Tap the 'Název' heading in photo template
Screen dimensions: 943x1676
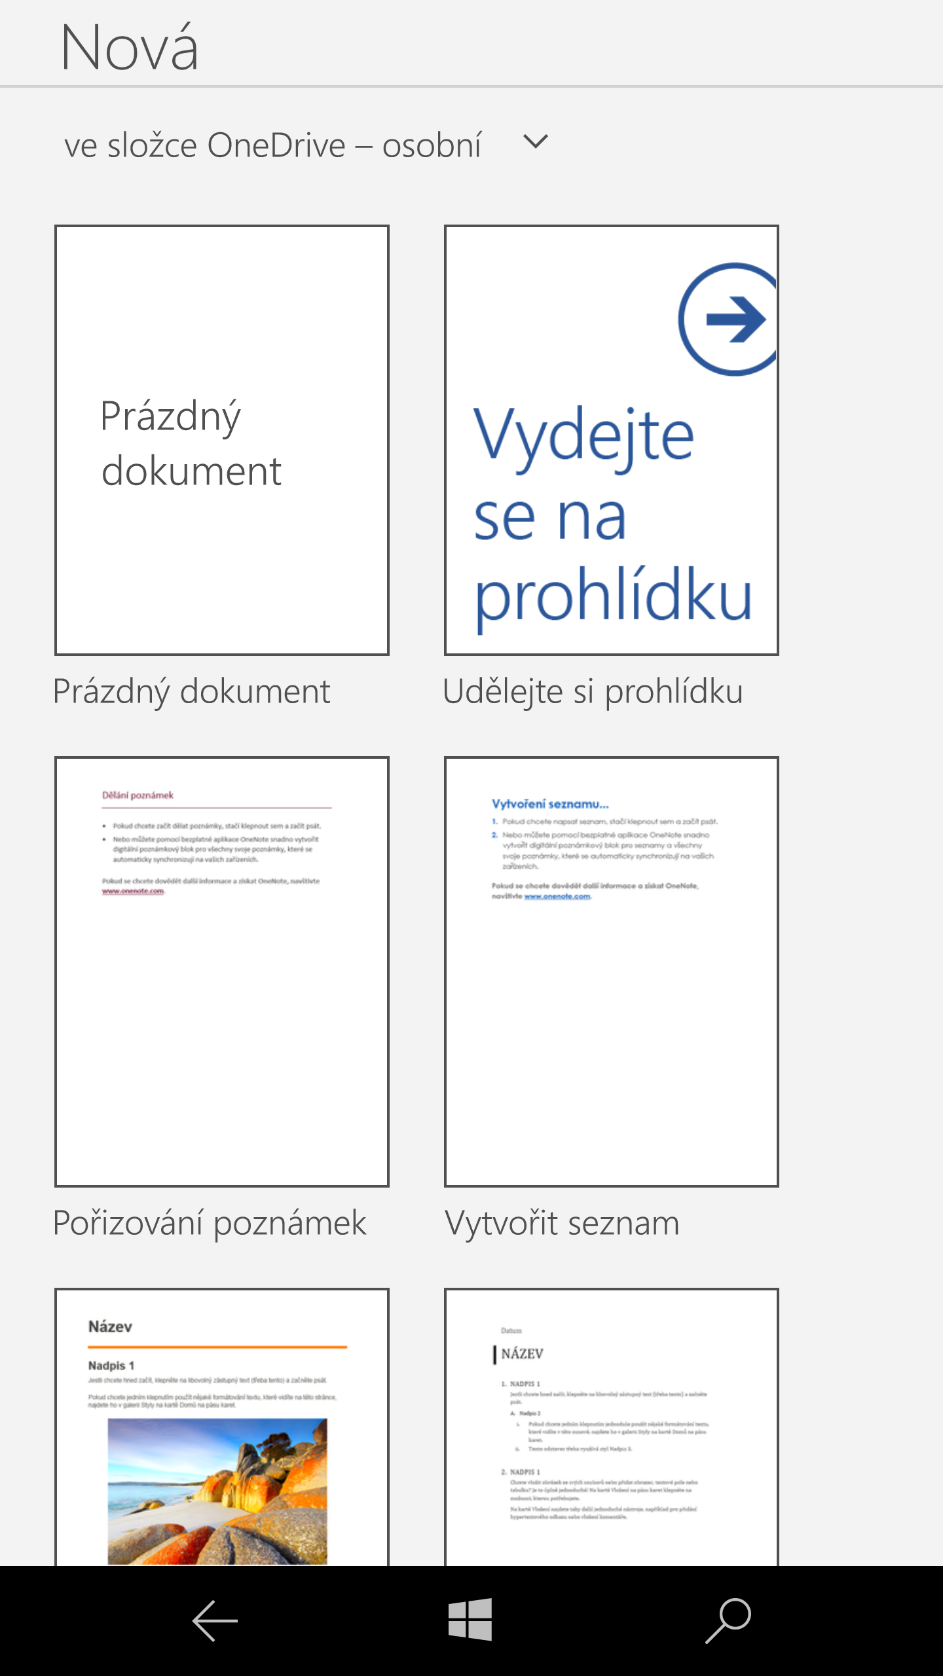pos(110,1326)
